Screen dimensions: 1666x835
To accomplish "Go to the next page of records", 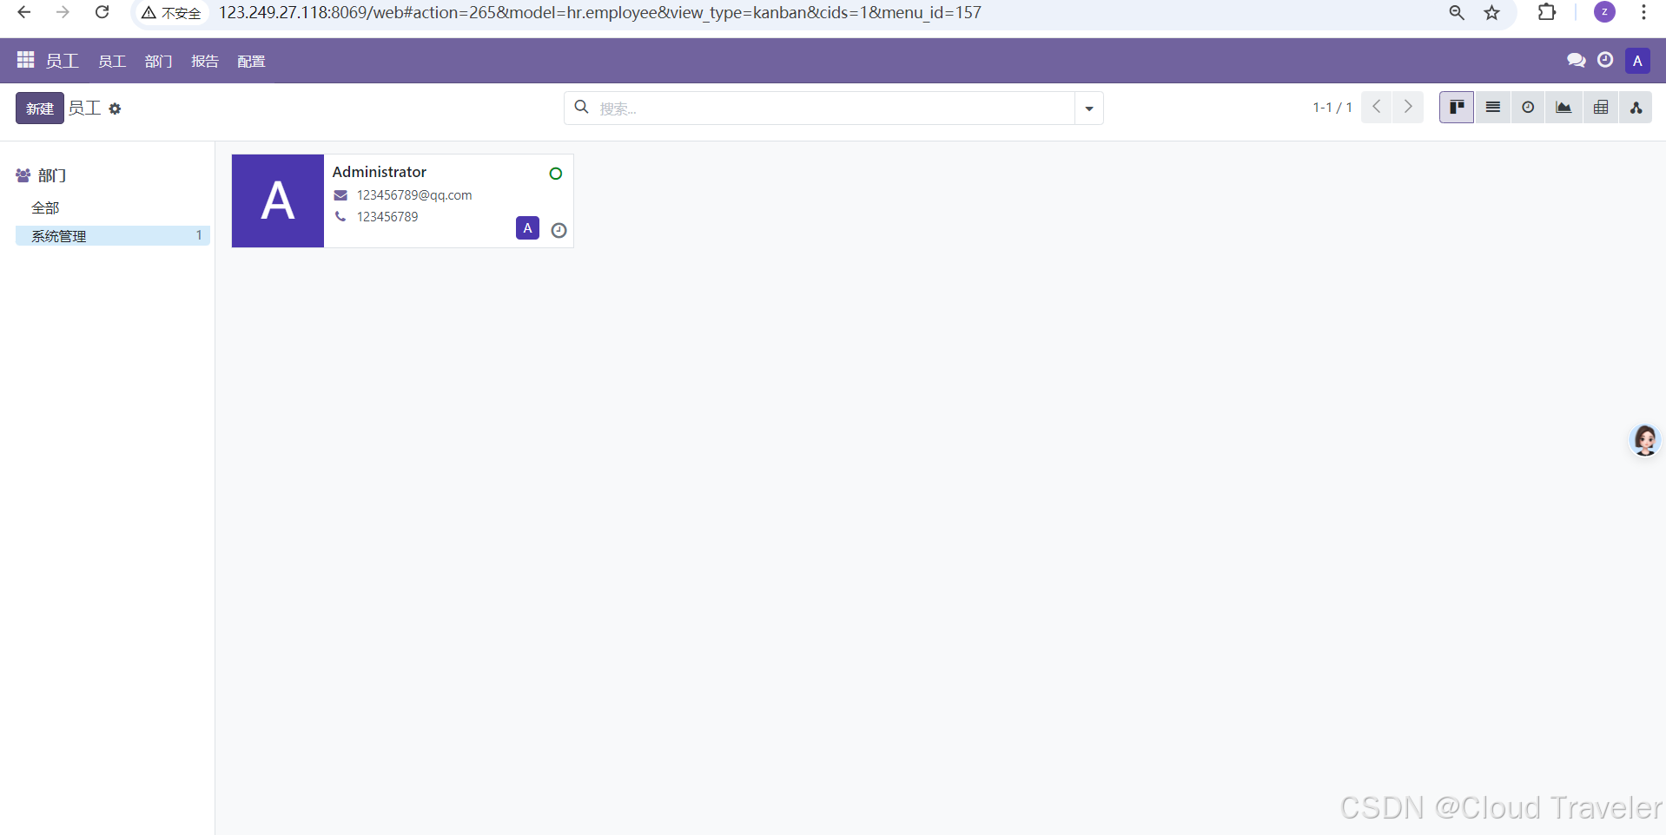I will click(1408, 107).
